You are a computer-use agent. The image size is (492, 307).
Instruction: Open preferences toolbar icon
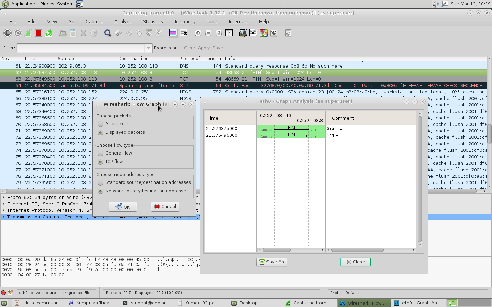pyautogui.click(x=274, y=33)
